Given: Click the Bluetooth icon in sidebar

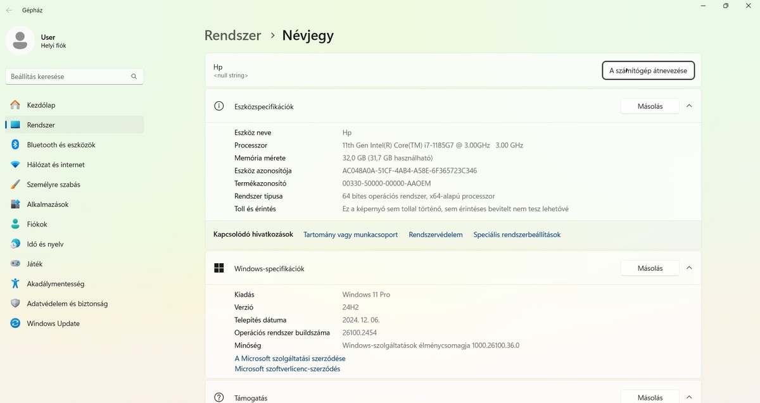Looking at the screenshot, I should 15,145.
